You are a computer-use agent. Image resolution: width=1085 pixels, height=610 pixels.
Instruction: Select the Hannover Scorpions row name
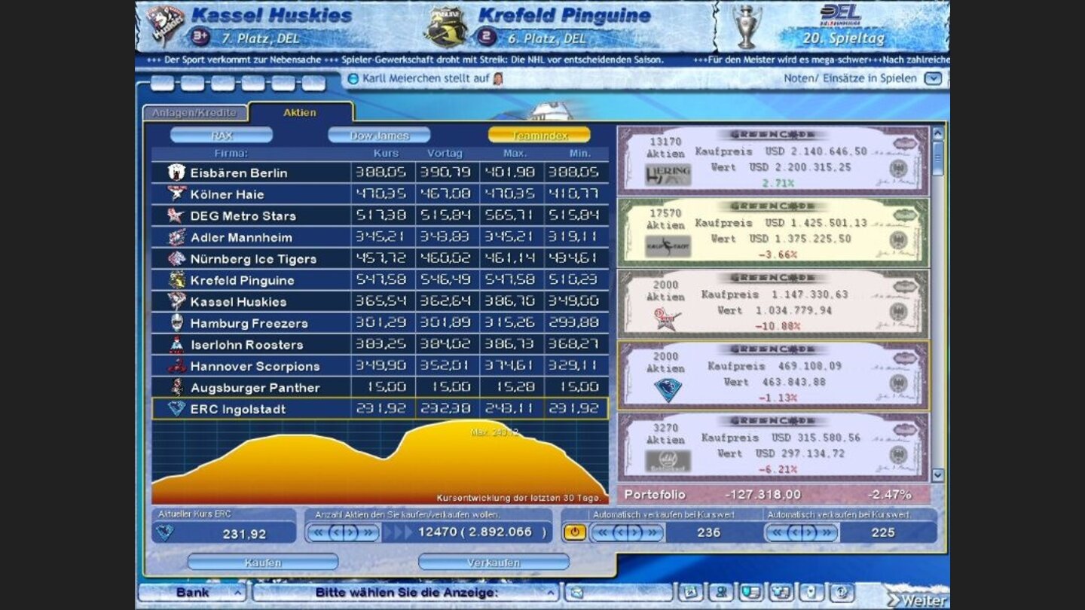coord(255,366)
